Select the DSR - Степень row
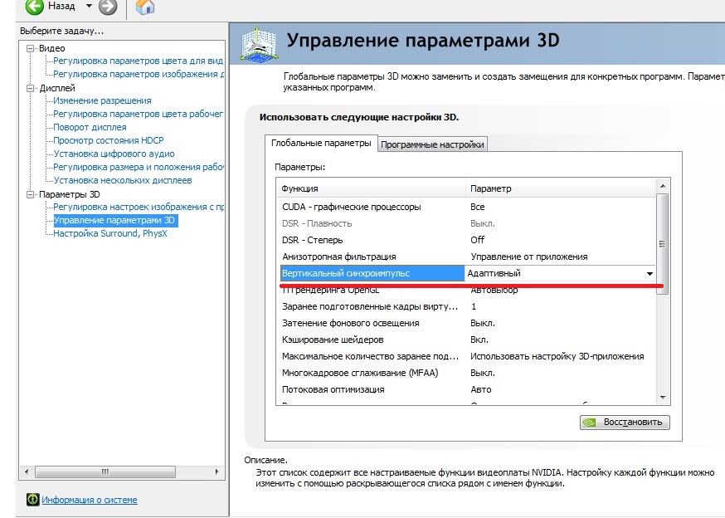This screenshot has height=518, width=725. (468, 240)
